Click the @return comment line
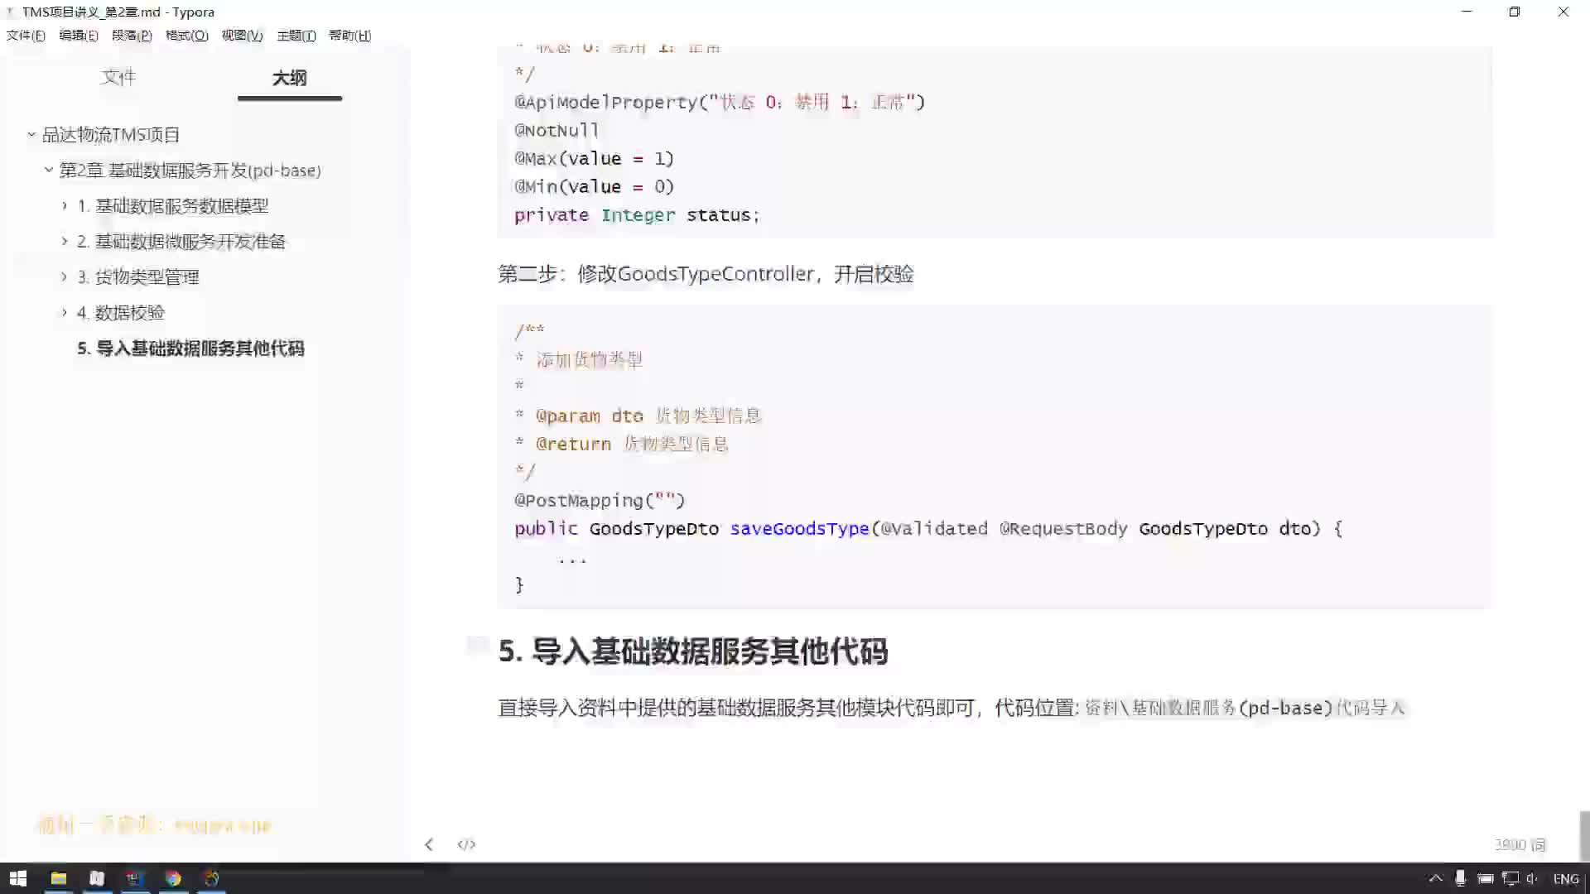The height and width of the screenshot is (894, 1590). 621,444
